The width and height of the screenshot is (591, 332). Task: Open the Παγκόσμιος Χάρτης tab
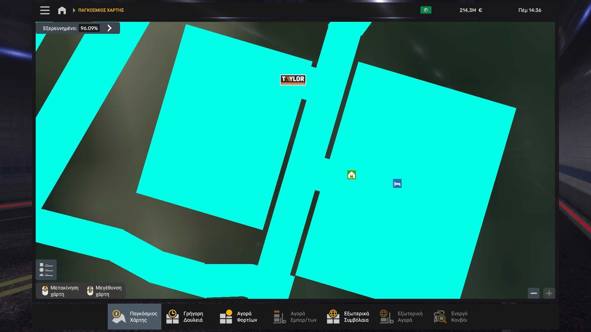click(x=135, y=317)
